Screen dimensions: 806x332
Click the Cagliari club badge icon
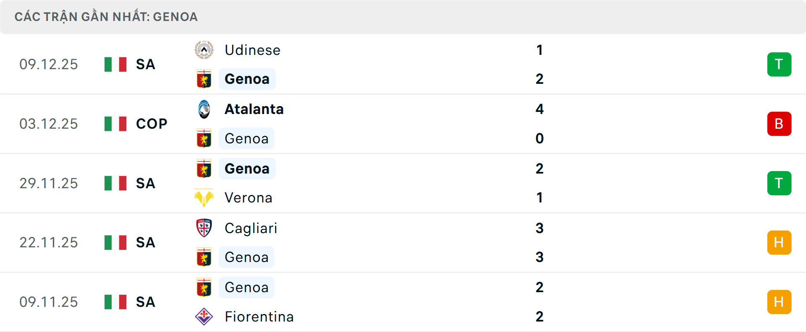point(204,228)
